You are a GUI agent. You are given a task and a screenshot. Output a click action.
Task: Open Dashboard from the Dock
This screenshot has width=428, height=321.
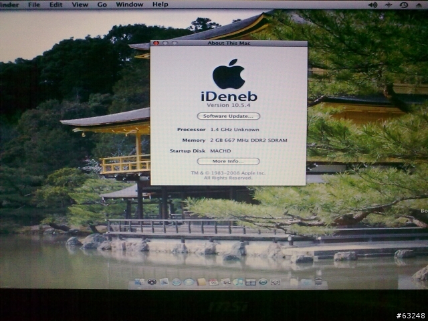(152, 282)
